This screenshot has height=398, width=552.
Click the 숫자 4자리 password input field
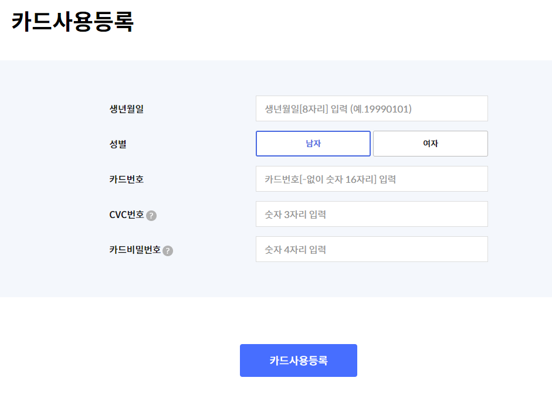pyautogui.click(x=371, y=249)
